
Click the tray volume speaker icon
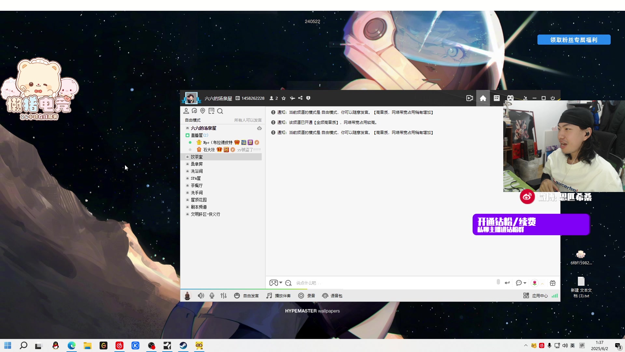pyautogui.click(x=565, y=345)
